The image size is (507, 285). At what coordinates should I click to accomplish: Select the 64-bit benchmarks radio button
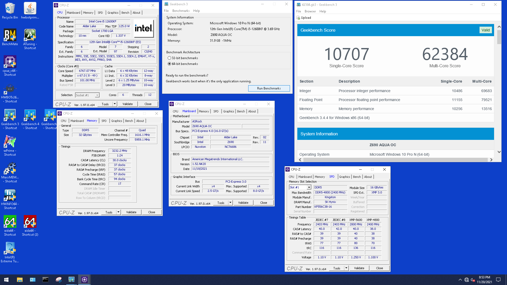coord(170,64)
